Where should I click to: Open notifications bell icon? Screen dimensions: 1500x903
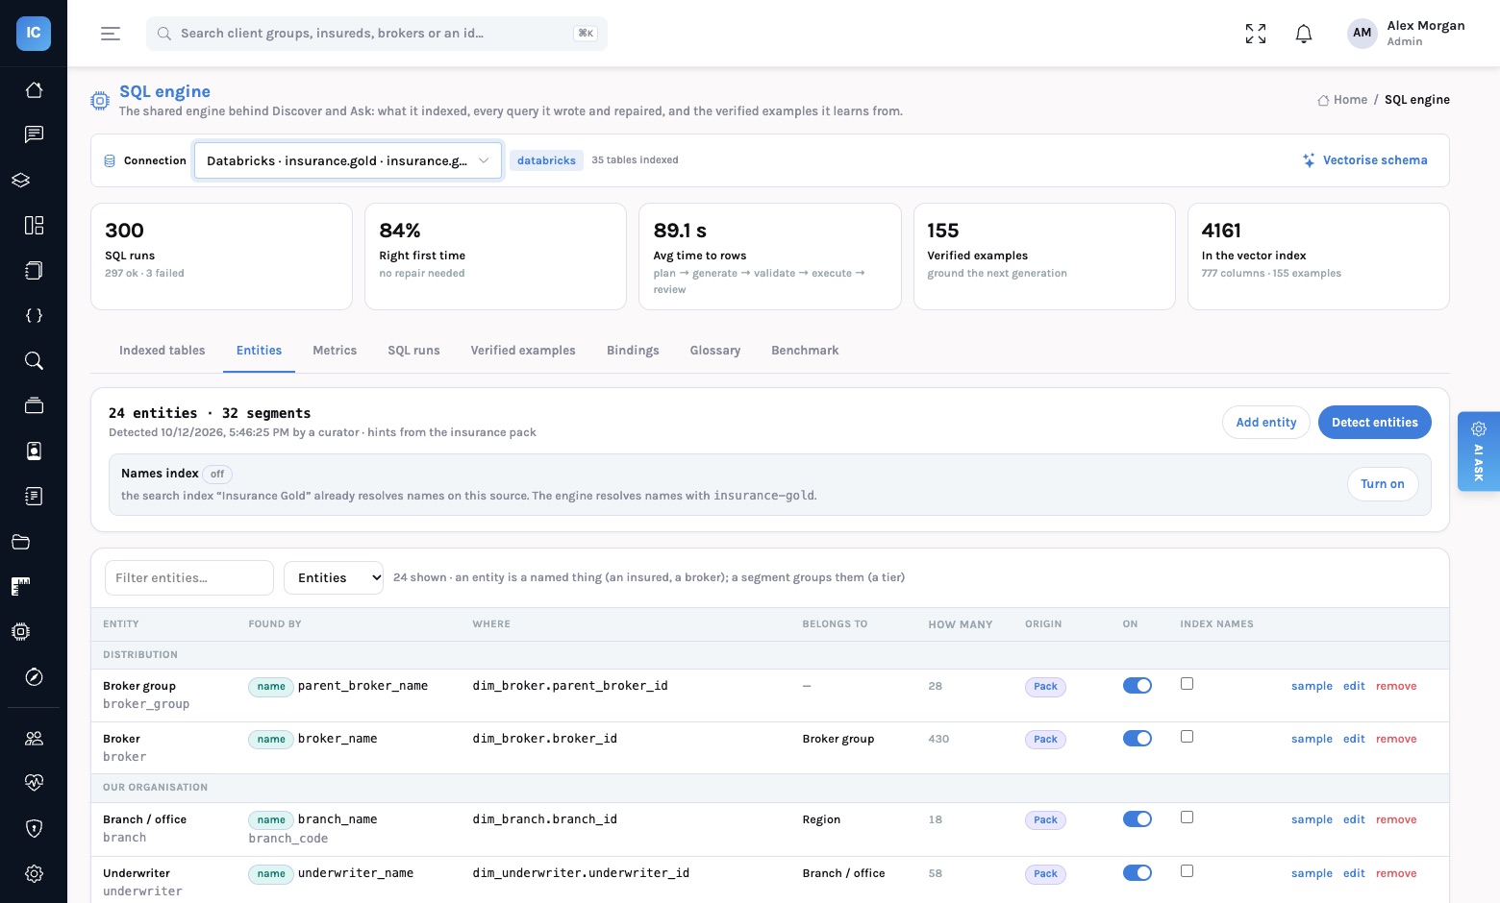pyautogui.click(x=1304, y=34)
